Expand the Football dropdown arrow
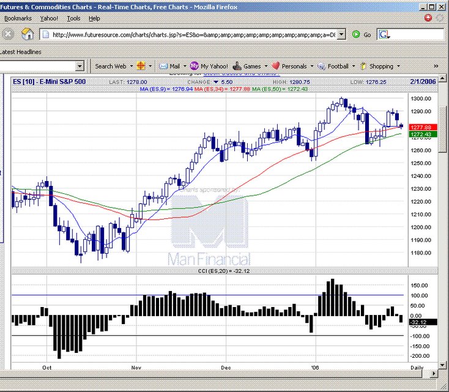449x392 pixels. pyautogui.click(x=354, y=66)
